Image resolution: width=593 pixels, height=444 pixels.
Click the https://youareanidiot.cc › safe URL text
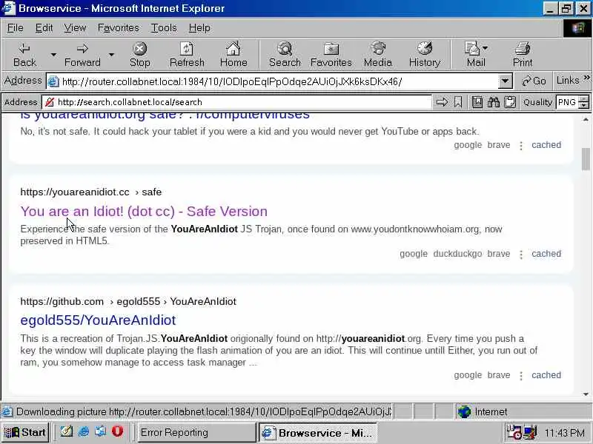coord(90,192)
